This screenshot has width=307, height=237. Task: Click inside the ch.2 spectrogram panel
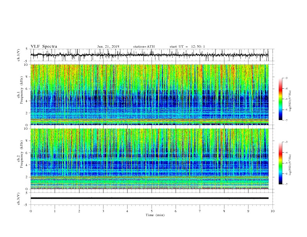tap(149, 159)
